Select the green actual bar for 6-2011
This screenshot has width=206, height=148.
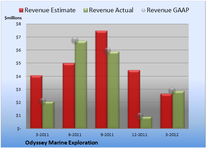coord(81,85)
